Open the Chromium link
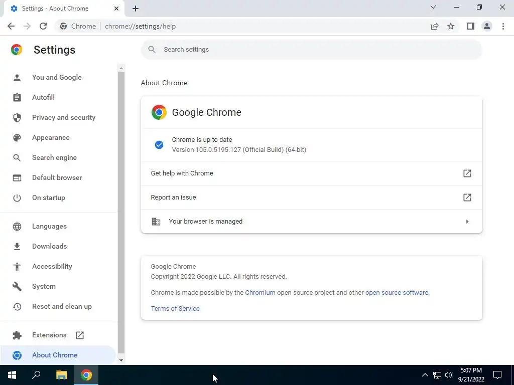This screenshot has width=514, height=385. pos(261,293)
